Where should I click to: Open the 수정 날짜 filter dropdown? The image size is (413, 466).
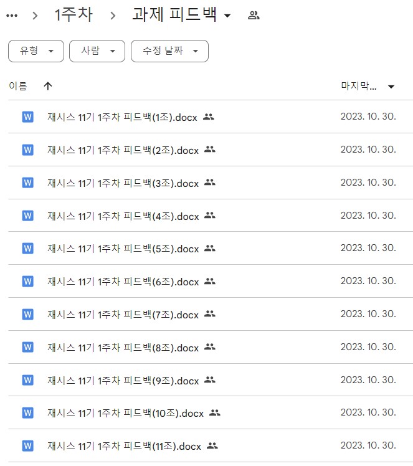click(x=169, y=51)
